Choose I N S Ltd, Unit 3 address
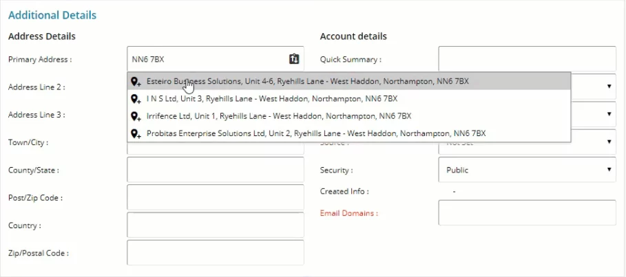626x277 pixels. click(x=349, y=98)
